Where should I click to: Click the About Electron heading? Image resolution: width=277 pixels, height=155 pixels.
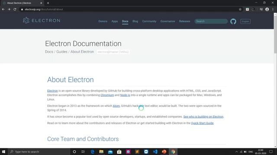pos(71,80)
